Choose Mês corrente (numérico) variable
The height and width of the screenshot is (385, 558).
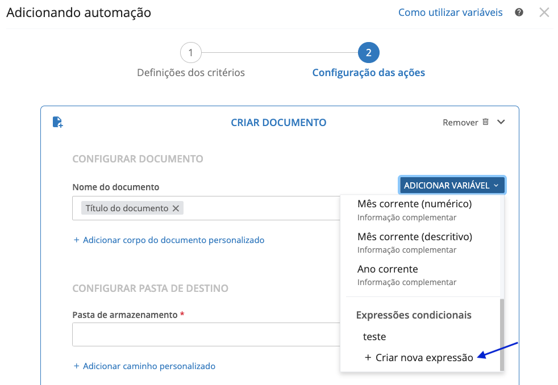point(414,204)
